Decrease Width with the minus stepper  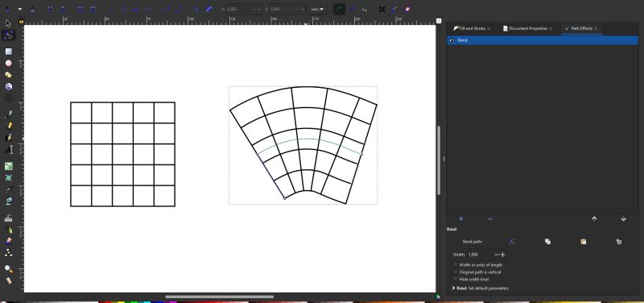point(497,255)
